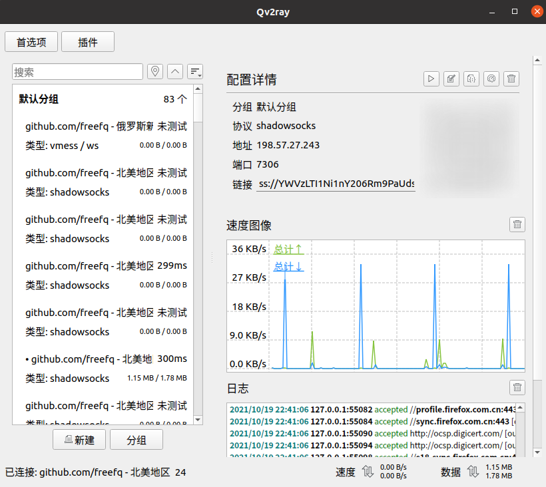This screenshot has height=487, width=546.
Task: Connect to the selected server via play icon
Action: 431,79
